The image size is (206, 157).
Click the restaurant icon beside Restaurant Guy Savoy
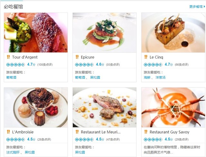click(146, 132)
